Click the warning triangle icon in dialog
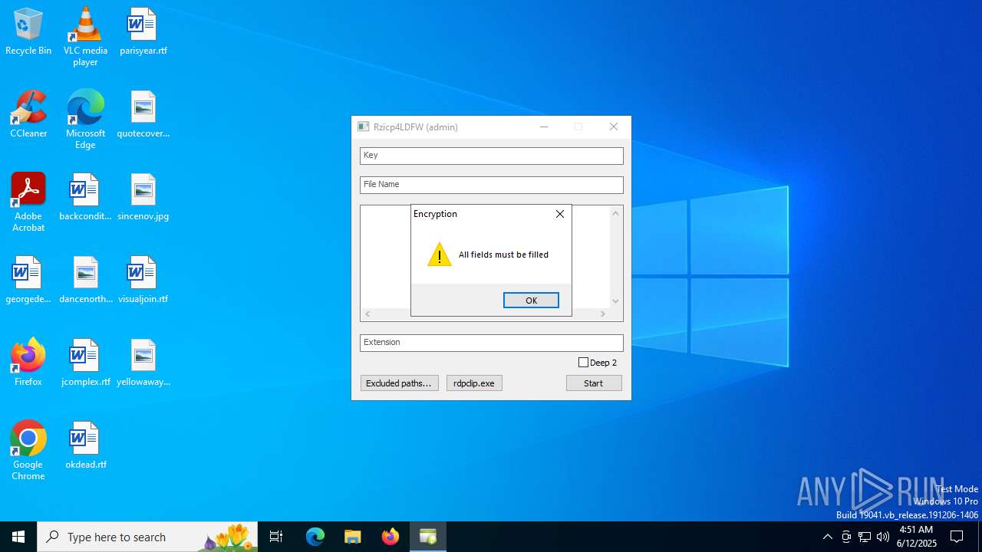This screenshot has height=552, width=982. point(440,255)
